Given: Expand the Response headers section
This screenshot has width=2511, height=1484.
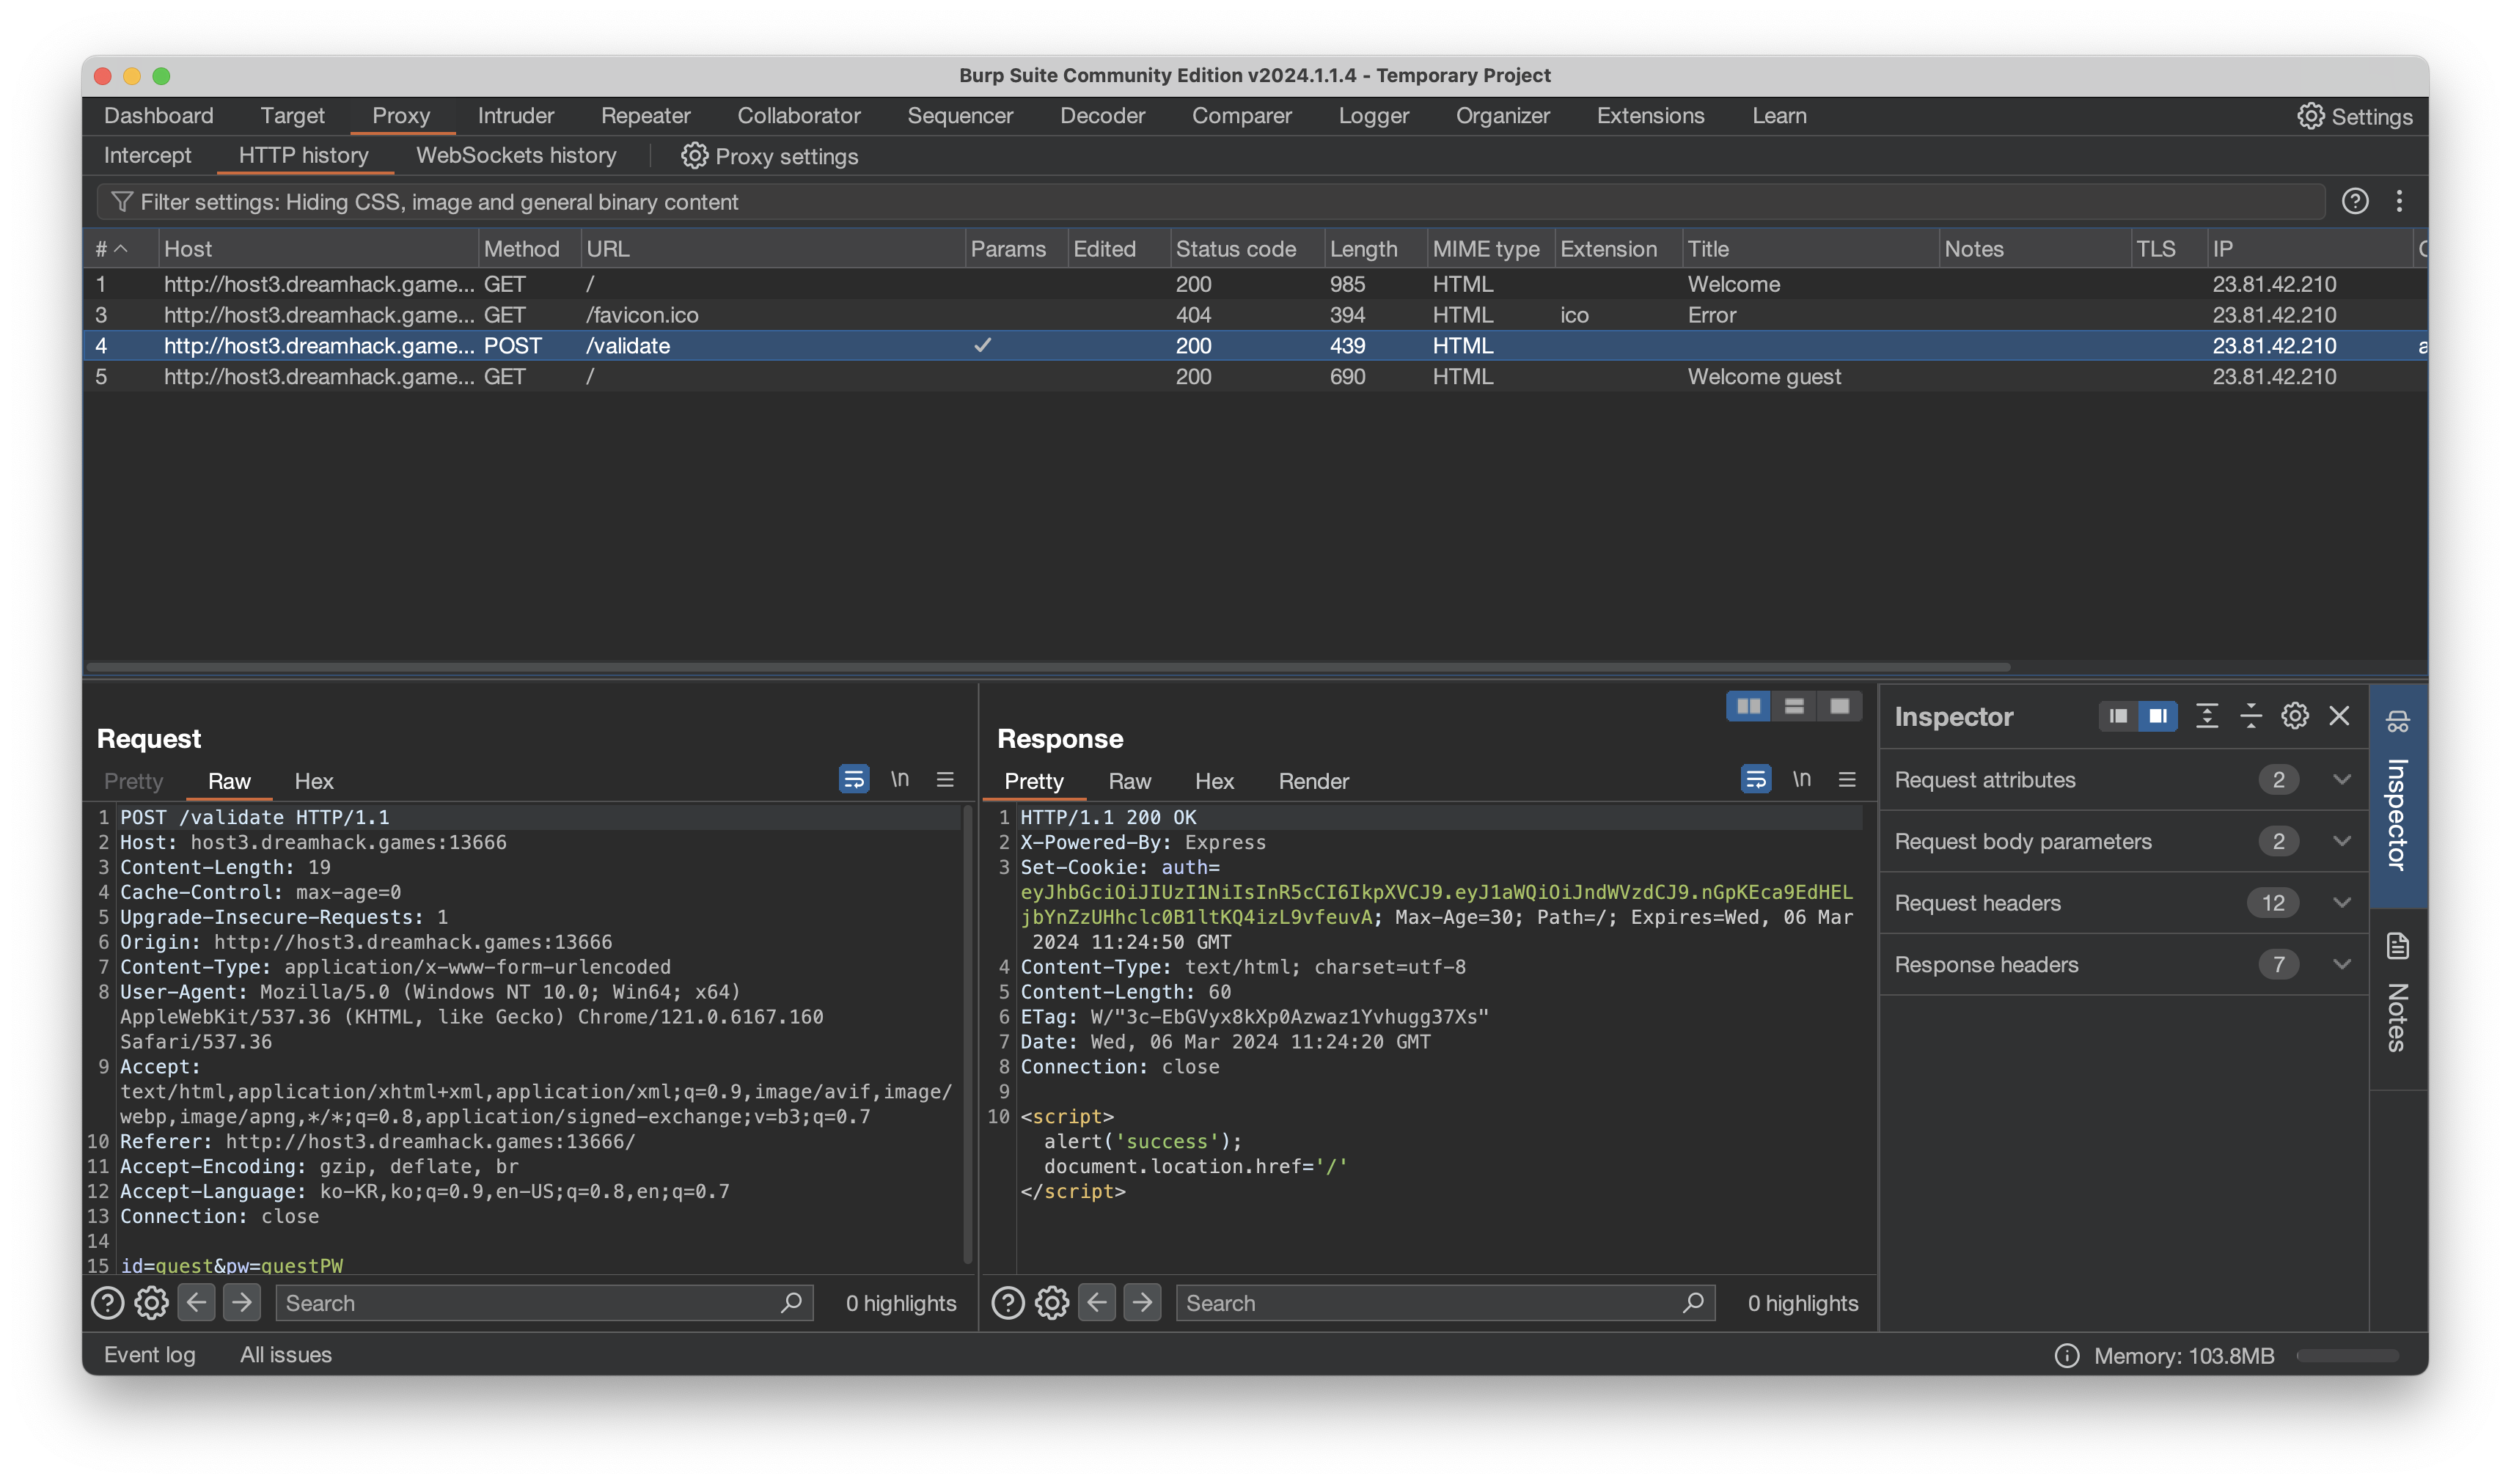Looking at the screenshot, I should 2341,965.
